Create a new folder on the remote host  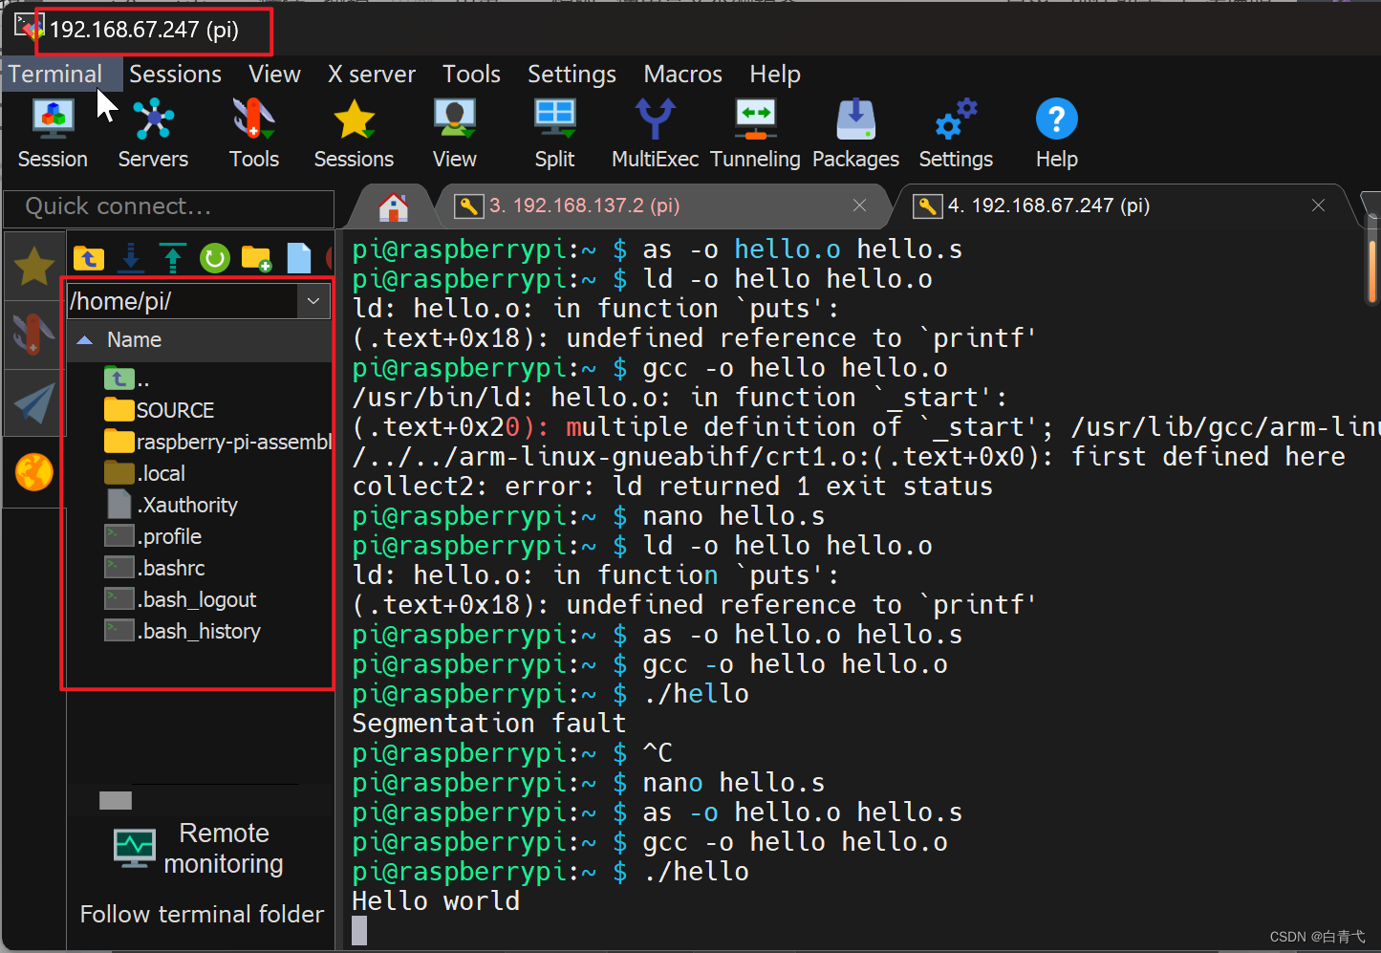pyautogui.click(x=255, y=257)
